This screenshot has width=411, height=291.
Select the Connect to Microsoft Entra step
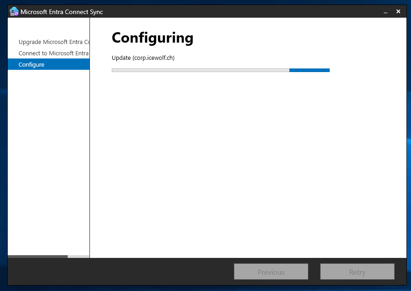point(49,53)
